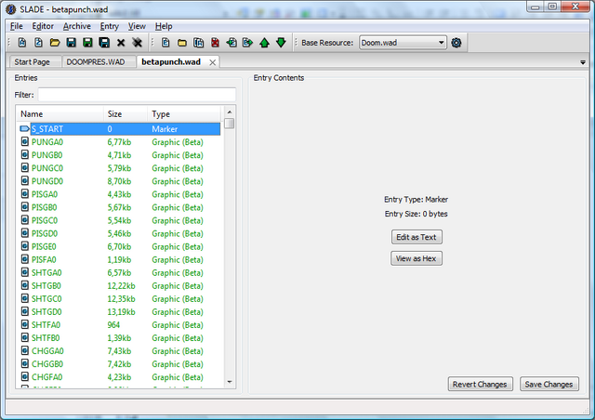Image resolution: width=595 pixels, height=420 pixels.
Task: Select the SHTGB0 entry
Action: coord(118,285)
